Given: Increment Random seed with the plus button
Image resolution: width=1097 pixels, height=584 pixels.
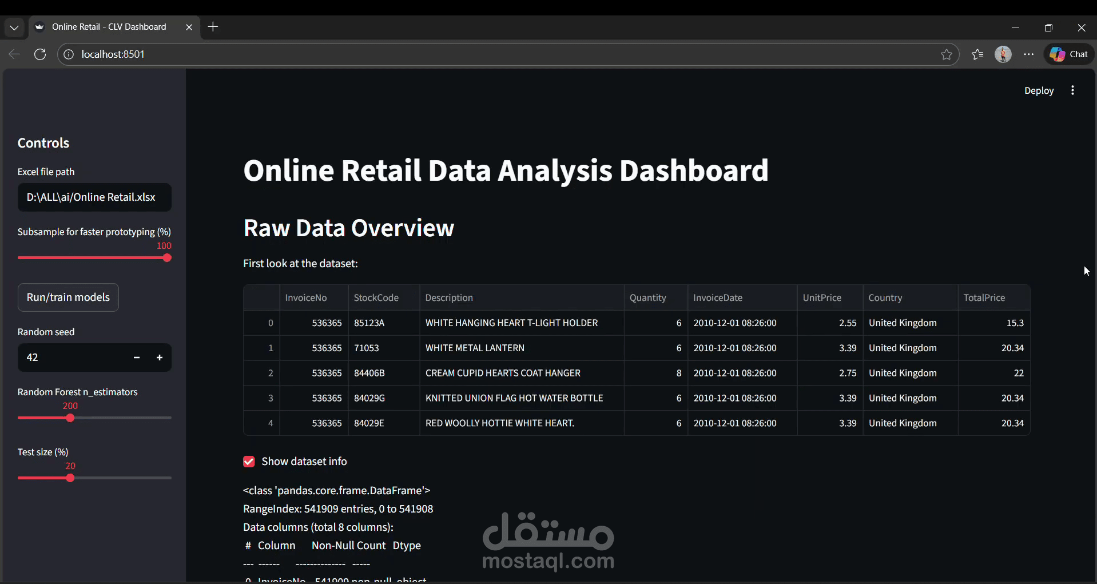Looking at the screenshot, I should click(159, 357).
